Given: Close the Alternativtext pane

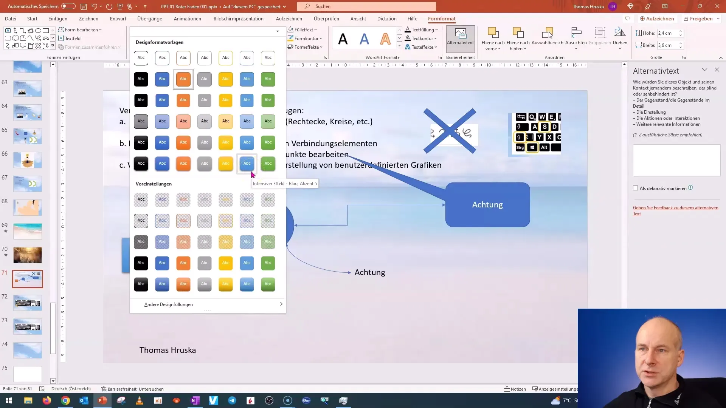Looking at the screenshot, I should click(x=717, y=70).
